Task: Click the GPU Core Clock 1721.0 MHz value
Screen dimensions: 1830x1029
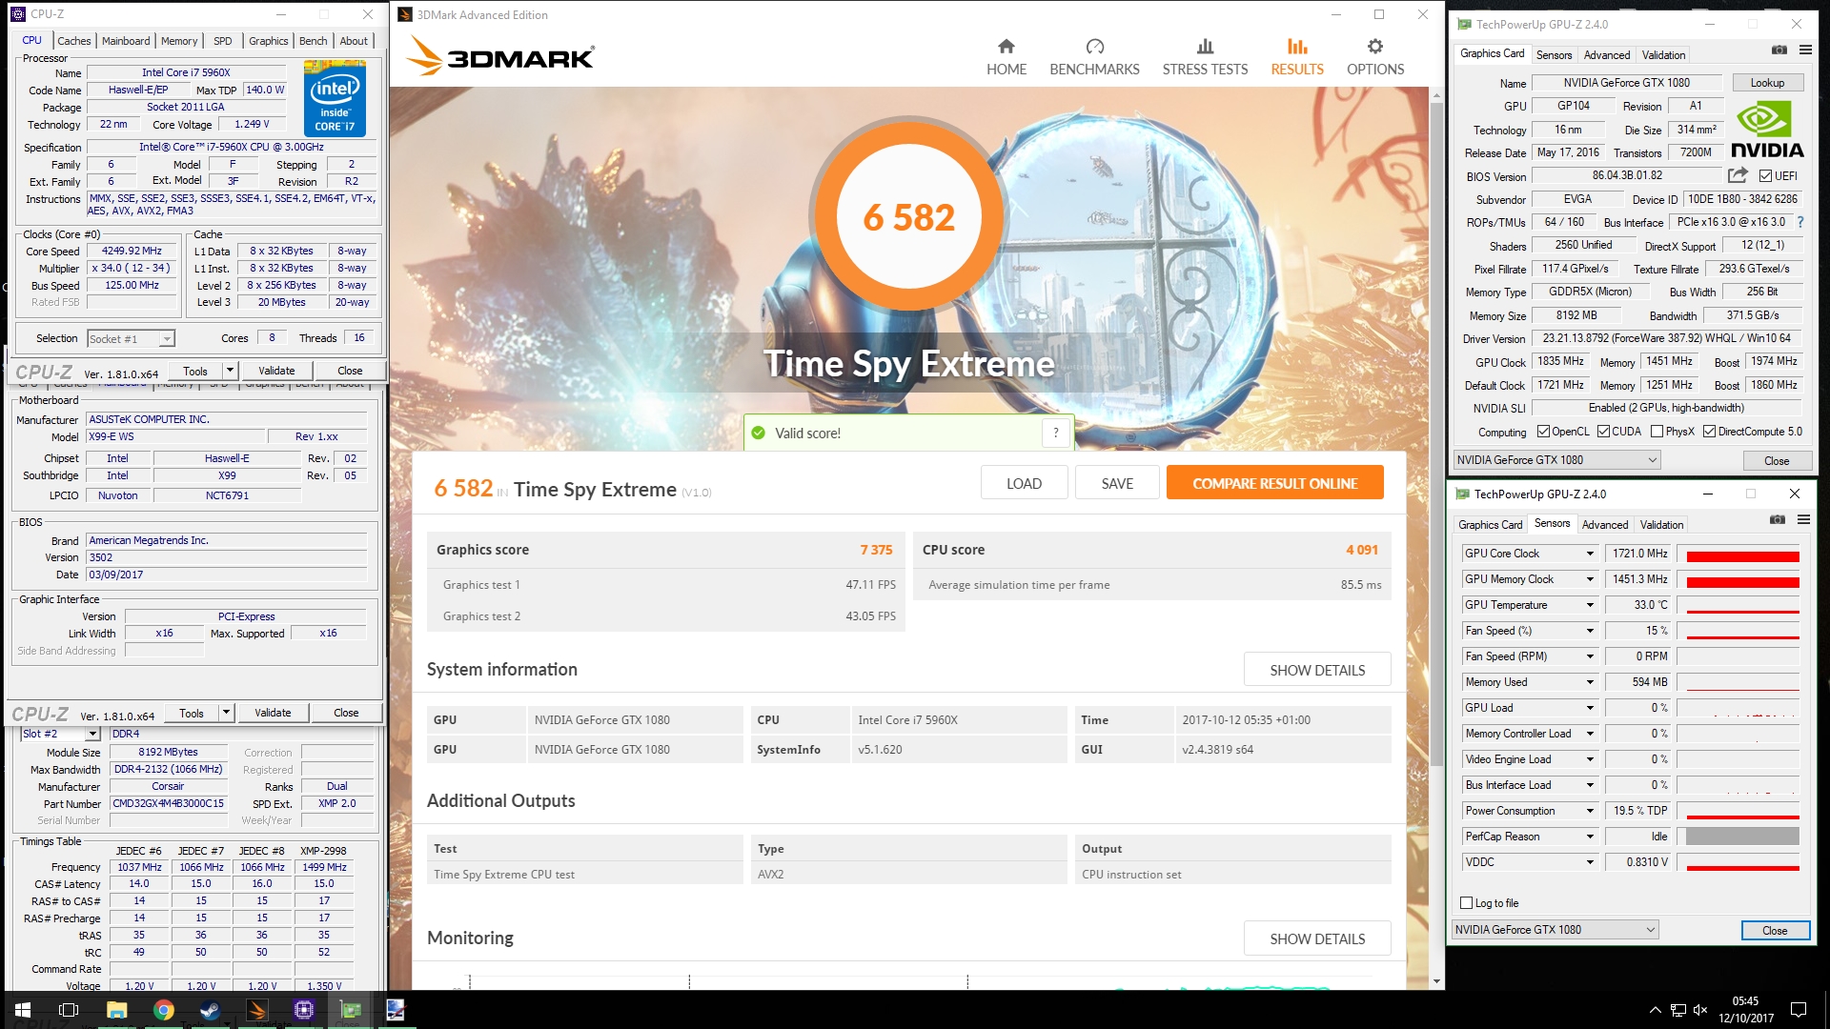Action: 1638,554
